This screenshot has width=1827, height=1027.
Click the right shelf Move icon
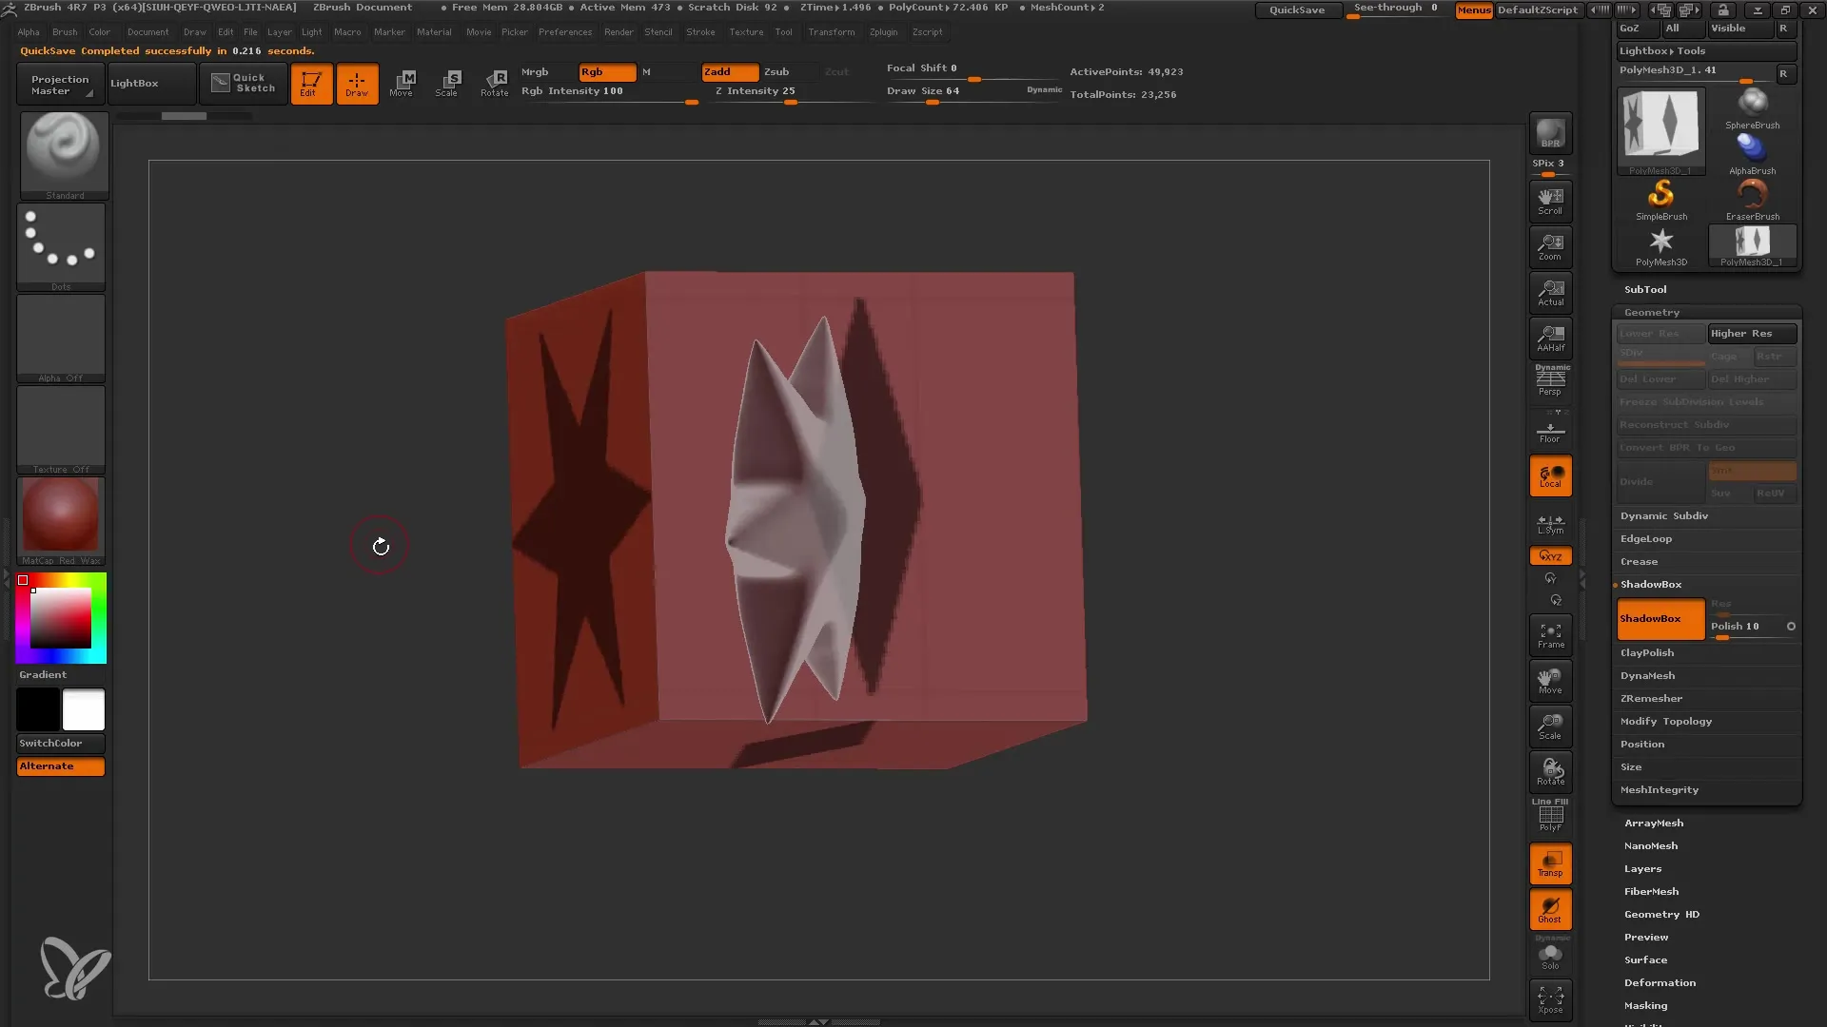[1550, 681]
